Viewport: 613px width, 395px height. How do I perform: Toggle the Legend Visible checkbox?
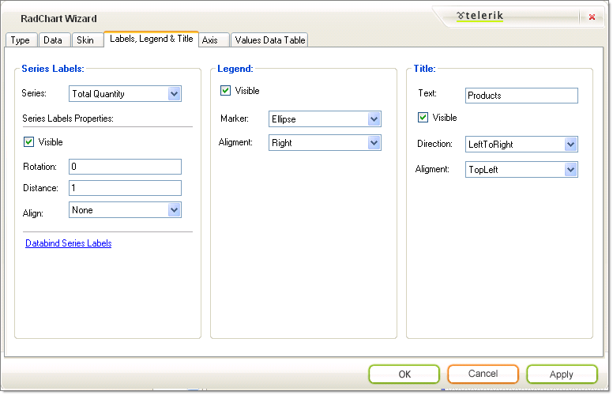point(226,91)
